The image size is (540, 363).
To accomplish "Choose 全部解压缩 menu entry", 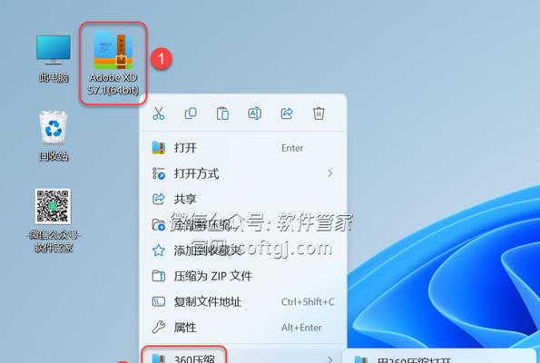I will pyautogui.click(x=243, y=225).
